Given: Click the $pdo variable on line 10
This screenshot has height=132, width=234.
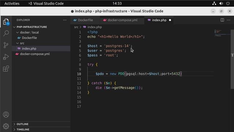Looking at the screenshot, I should [x=99, y=74].
